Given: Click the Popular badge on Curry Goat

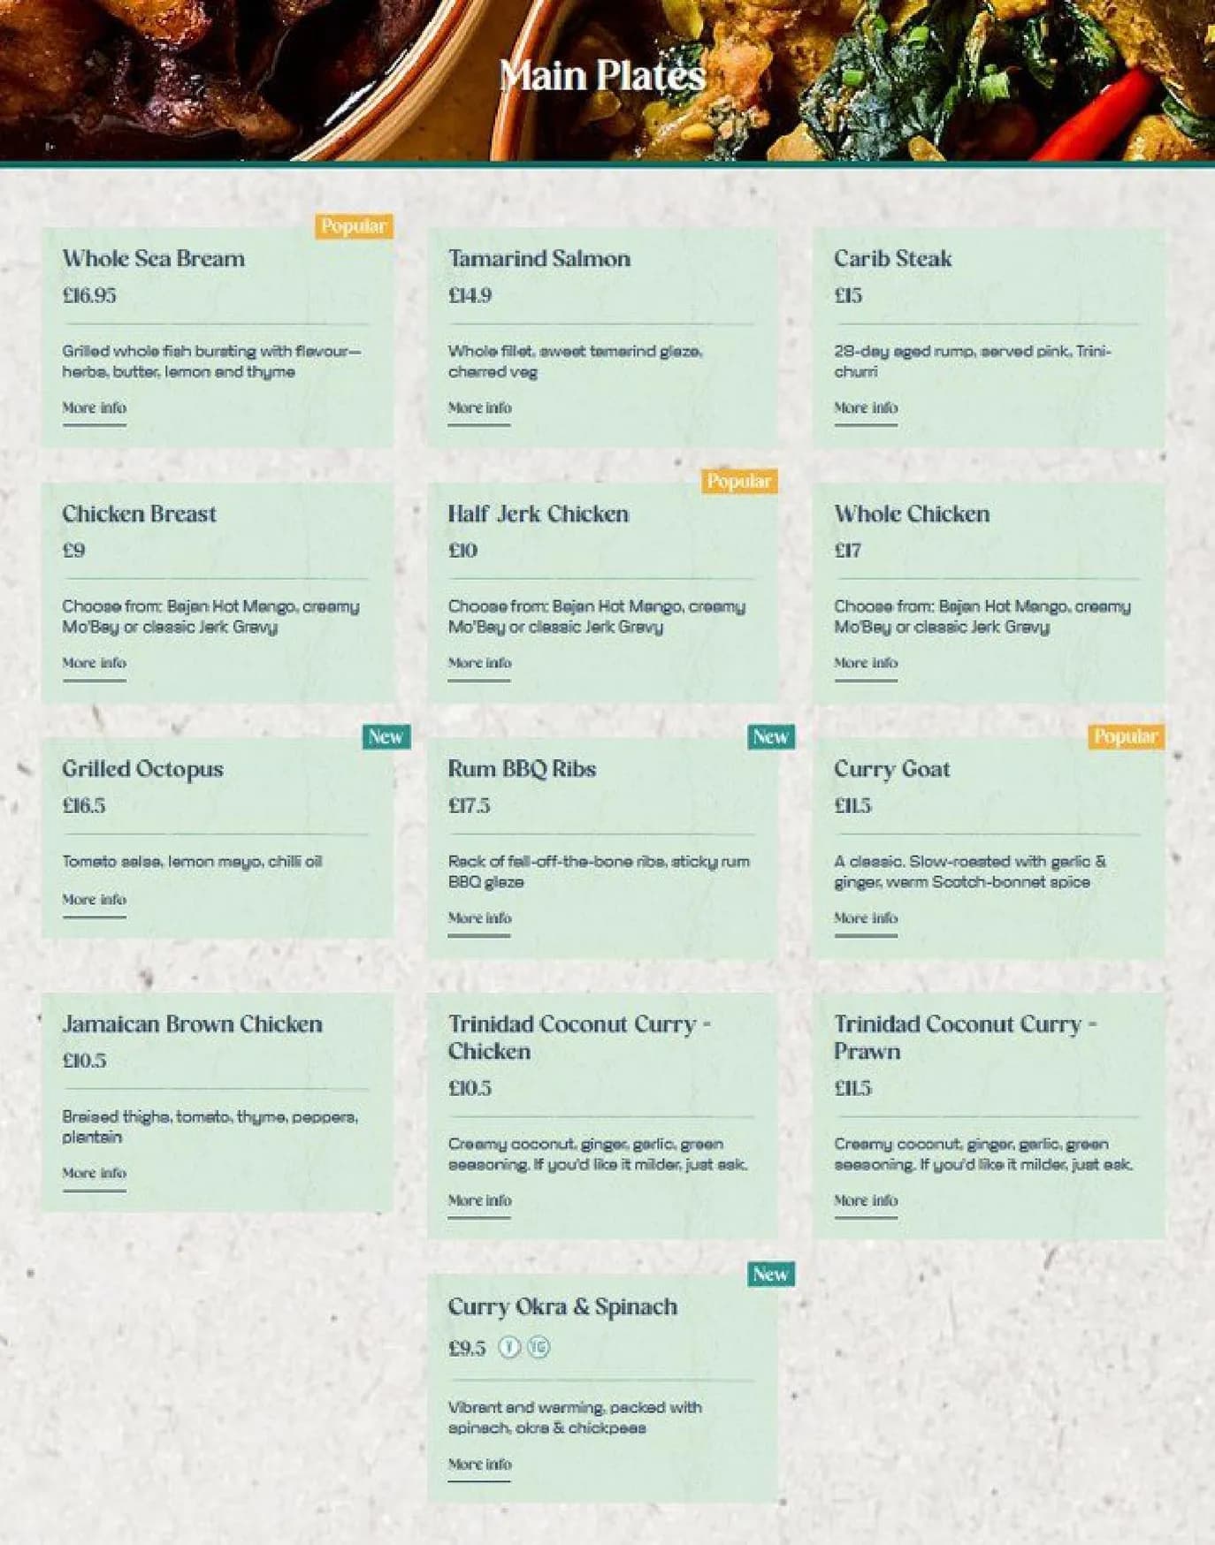Looking at the screenshot, I should pyautogui.click(x=1126, y=736).
